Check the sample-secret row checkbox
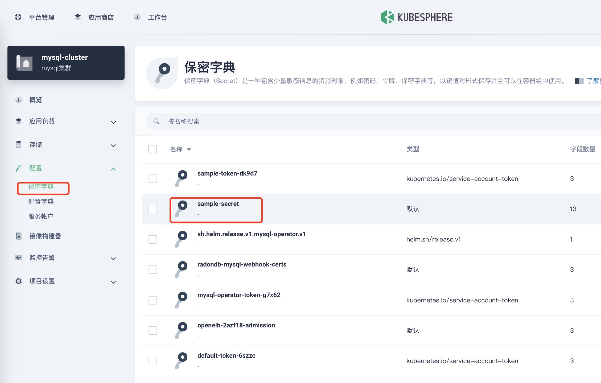Screen dimensions: 601x383 pyautogui.click(x=153, y=209)
